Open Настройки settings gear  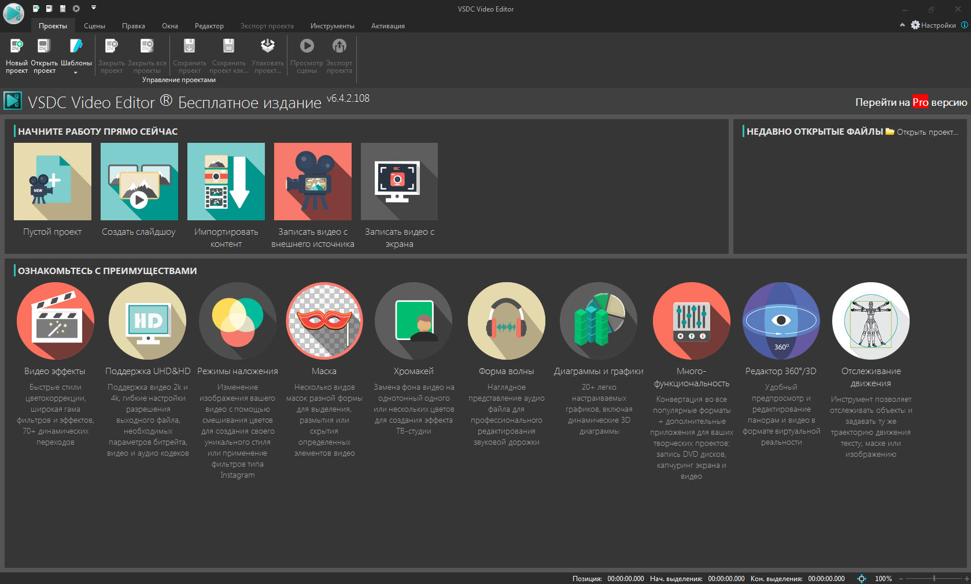point(933,25)
